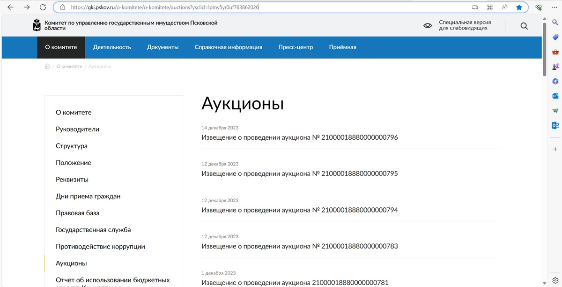This screenshot has width=562, height=287.
Task: Click the address bar URL field
Action: tap(187, 7)
